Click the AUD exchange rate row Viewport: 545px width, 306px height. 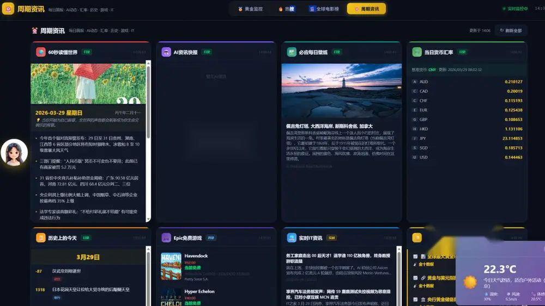click(467, 82)
